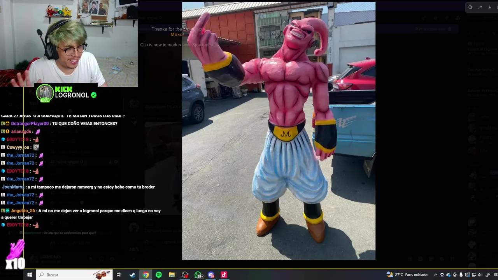The image size is (498, 280).
Task: Open the weather widget showing 27°C
Action: (407, 275)
